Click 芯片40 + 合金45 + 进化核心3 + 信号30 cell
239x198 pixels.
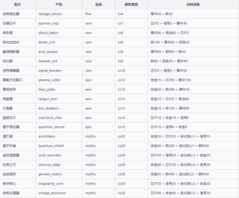click(x=193, y=193)
